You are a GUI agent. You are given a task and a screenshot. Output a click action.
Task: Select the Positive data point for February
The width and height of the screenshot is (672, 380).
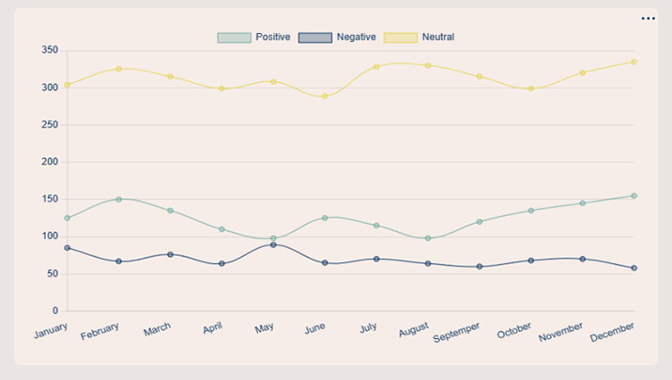(x=118, y=199)
